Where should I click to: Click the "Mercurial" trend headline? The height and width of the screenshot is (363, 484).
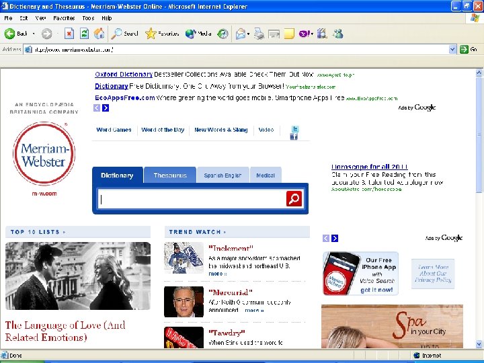click(x=231, y=292)
